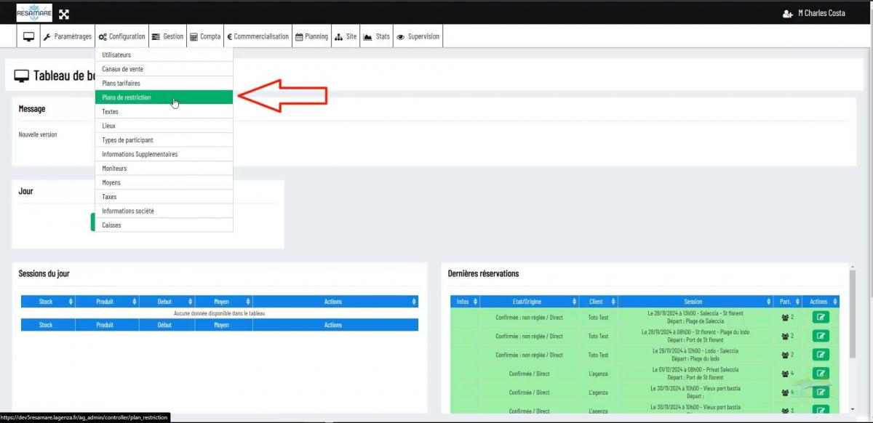873x423 pixels.
Task: Edit the 12h00 Lodo - Saleccia reservation
Action: [821, 355]
